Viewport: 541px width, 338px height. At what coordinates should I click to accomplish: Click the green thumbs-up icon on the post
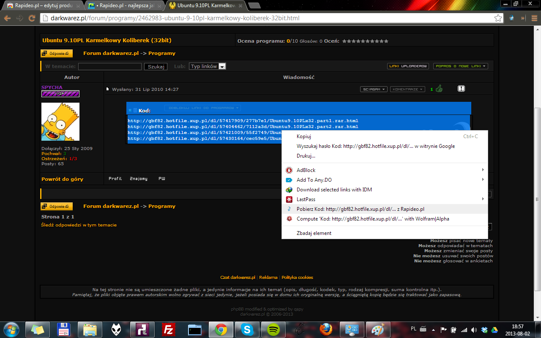click(439, 89)
